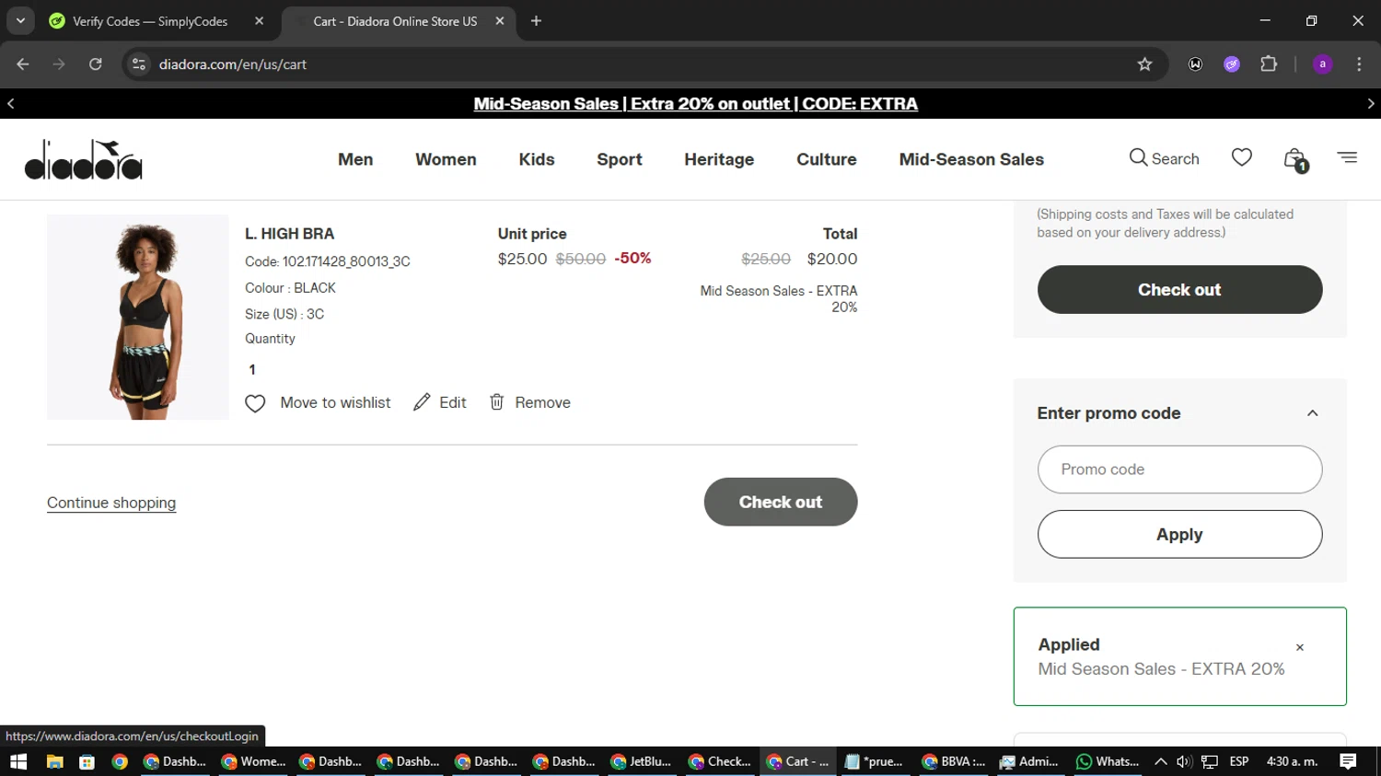Collapse the Enter promo code section
This screenshot has height=776, width=1381.
(1312, 413)
